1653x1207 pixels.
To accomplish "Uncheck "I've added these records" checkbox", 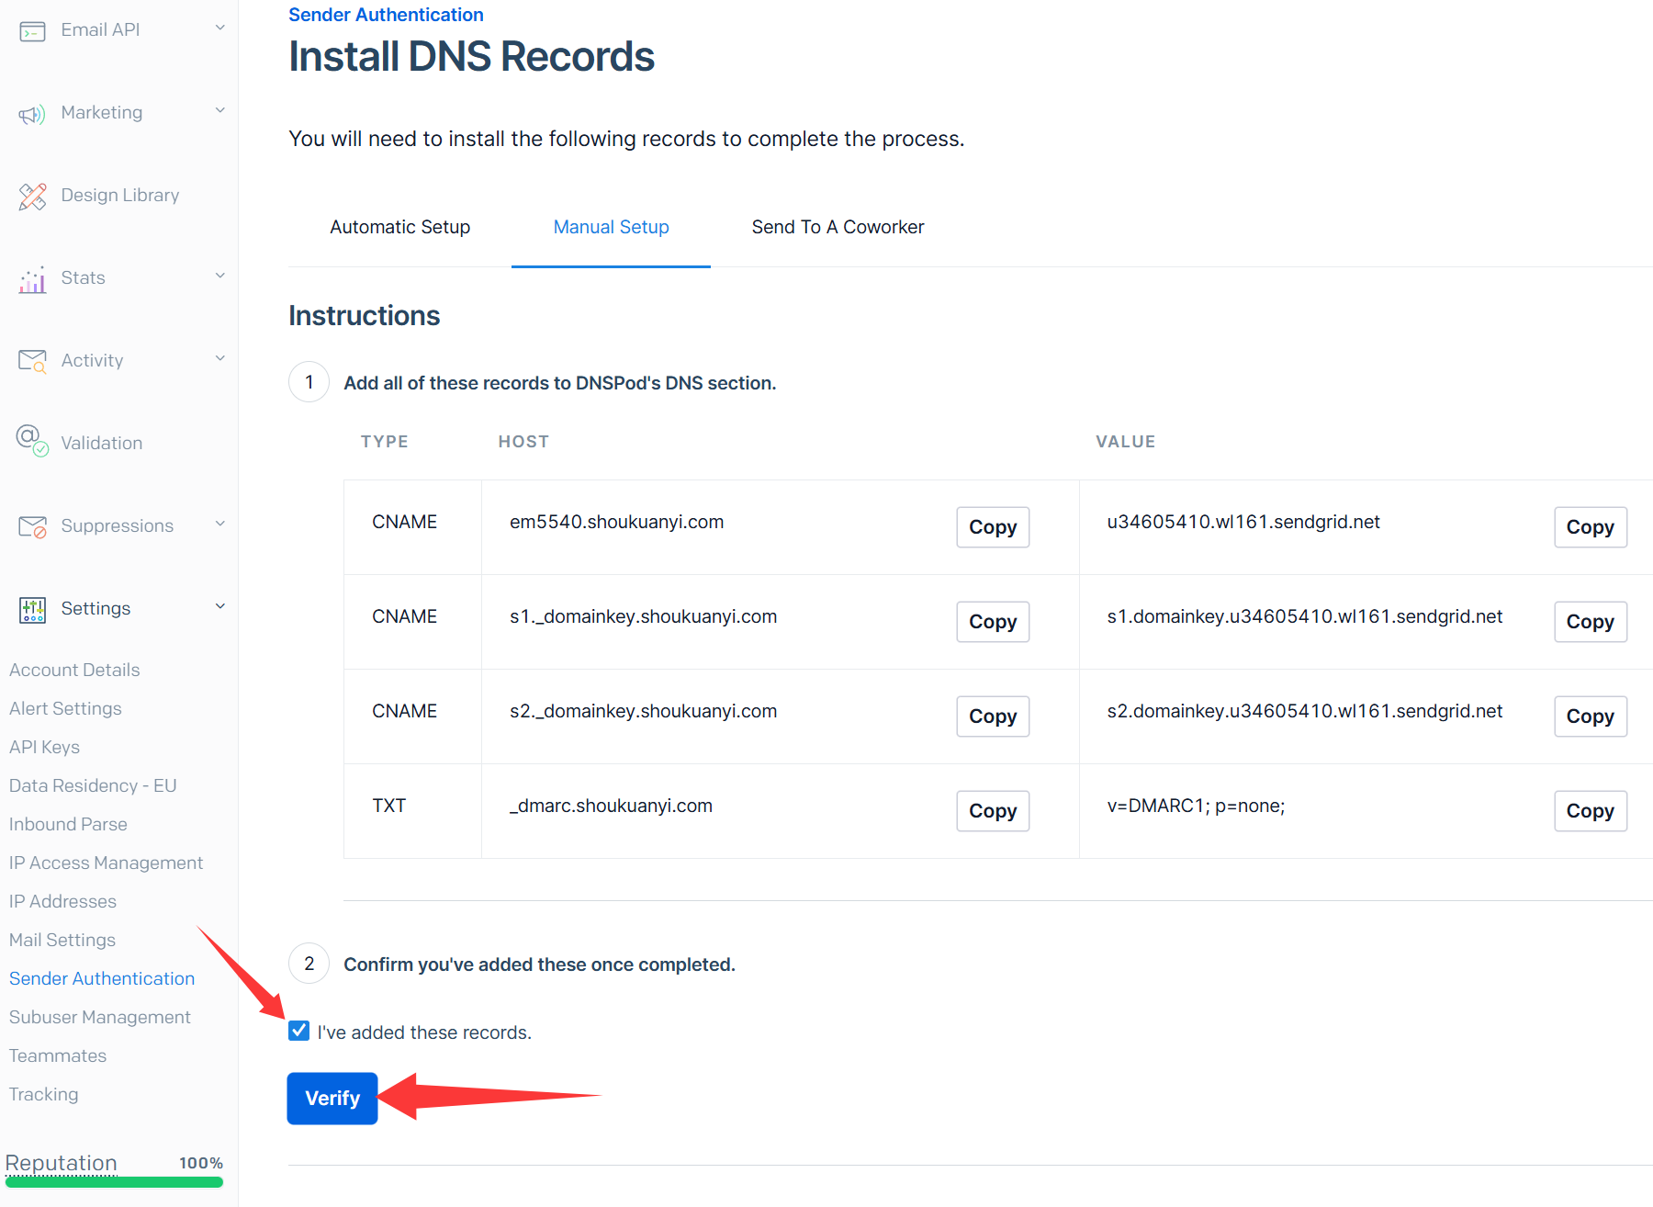I will point(298,1031).
